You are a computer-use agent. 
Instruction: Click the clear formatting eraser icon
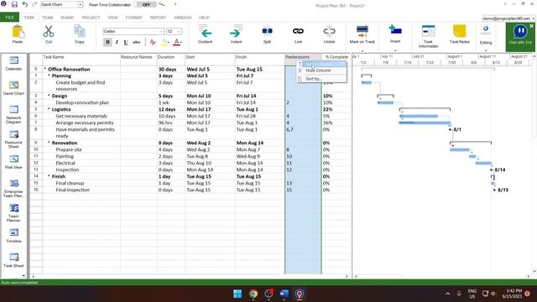point(153,42)
